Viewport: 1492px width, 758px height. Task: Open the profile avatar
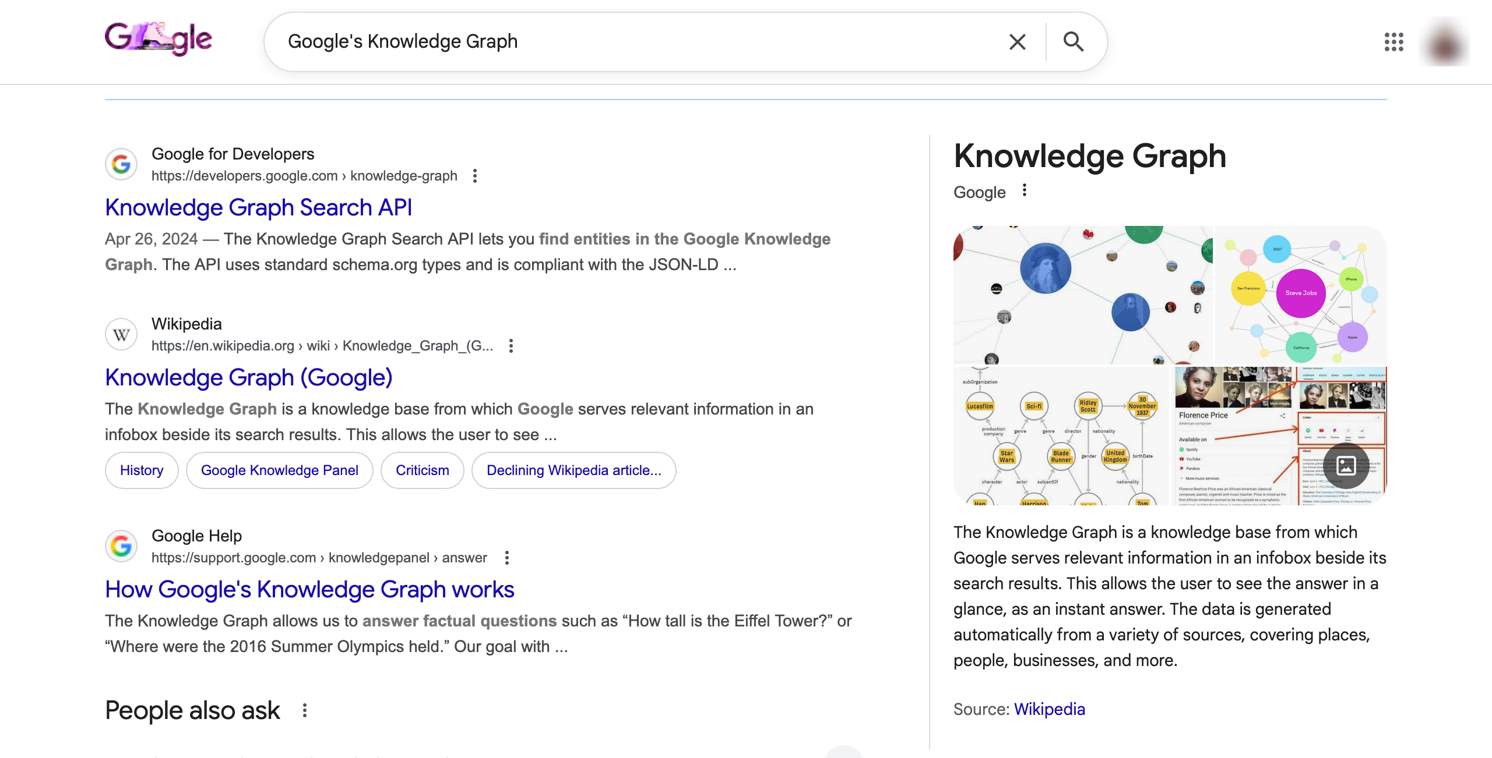tap(1445, 42)
